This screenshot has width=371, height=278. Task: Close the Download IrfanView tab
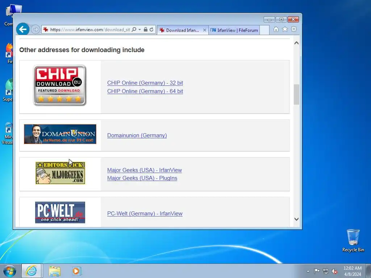coord(205,30)
